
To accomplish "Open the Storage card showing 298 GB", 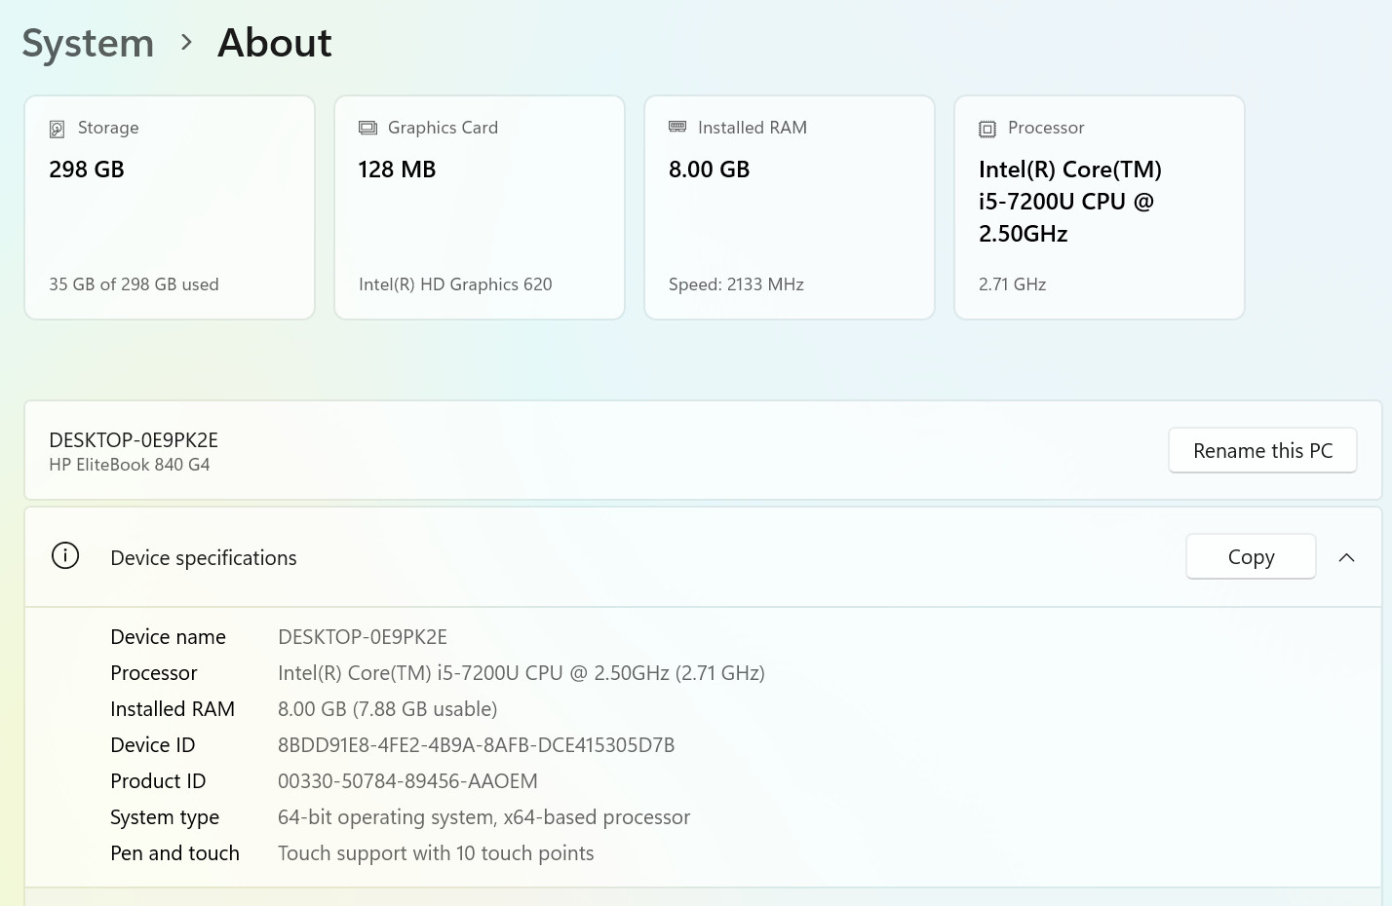I will coord(170,208).
